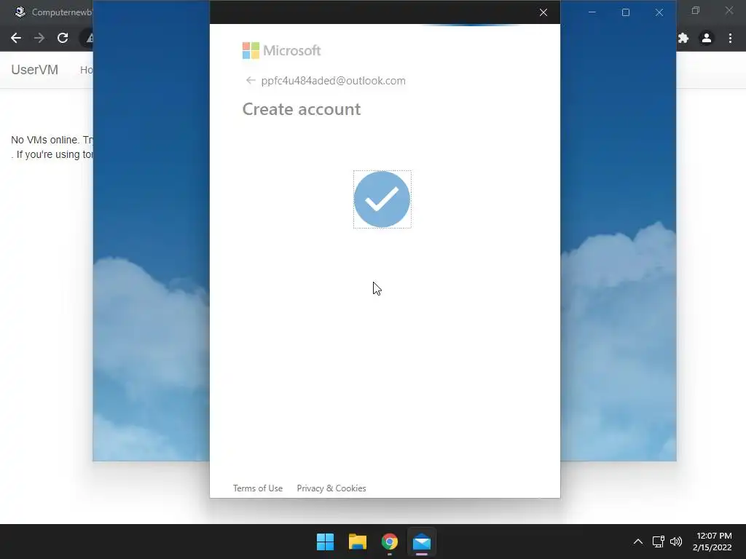Click the Microsoft logo in dialog
The width and height of the screenshot is (746, 559).
282,50
